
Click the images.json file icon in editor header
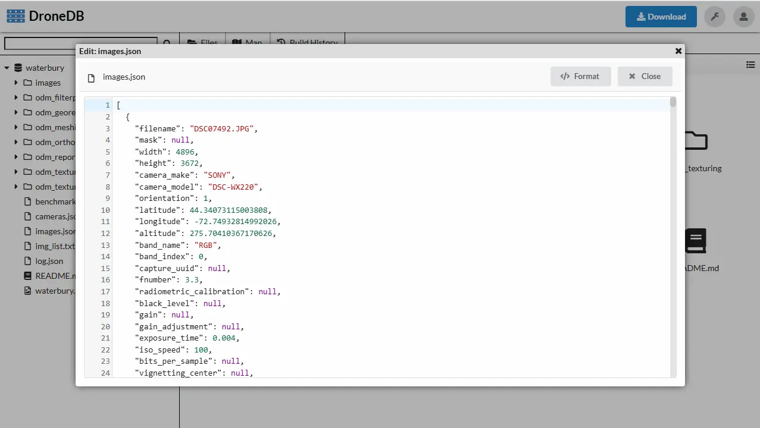91,77
